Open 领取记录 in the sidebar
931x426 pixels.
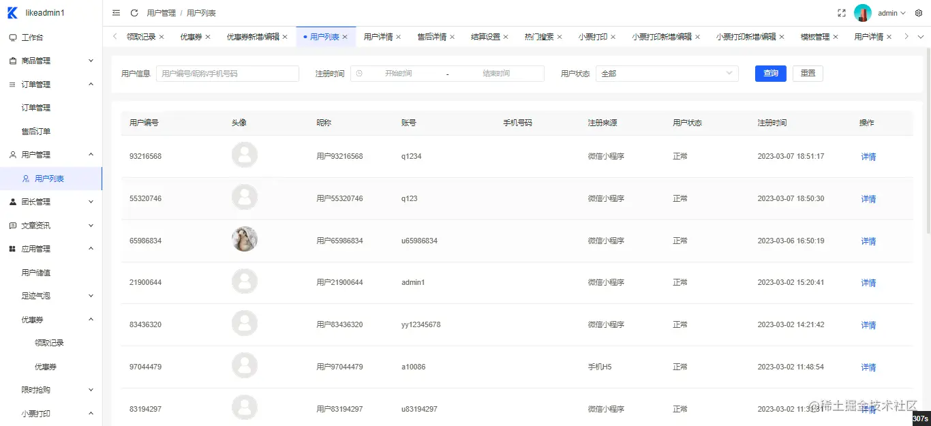pyautogui.click(x=49, y=343)
